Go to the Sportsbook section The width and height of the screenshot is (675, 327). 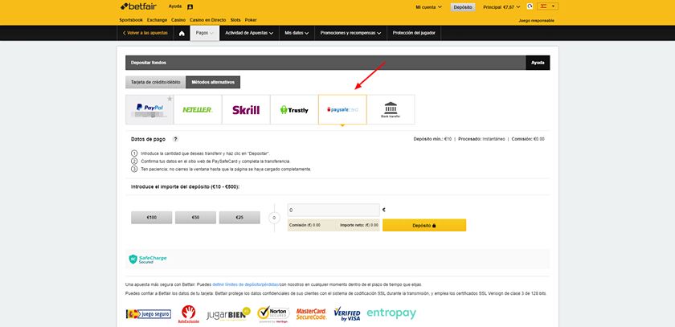(x=131, y=20)
